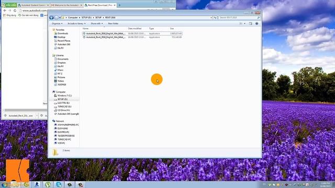Open the SETUP (D:) drive in sidebar

click(62, 99)
